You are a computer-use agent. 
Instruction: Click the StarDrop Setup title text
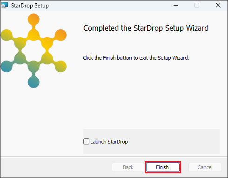(30, 6)
